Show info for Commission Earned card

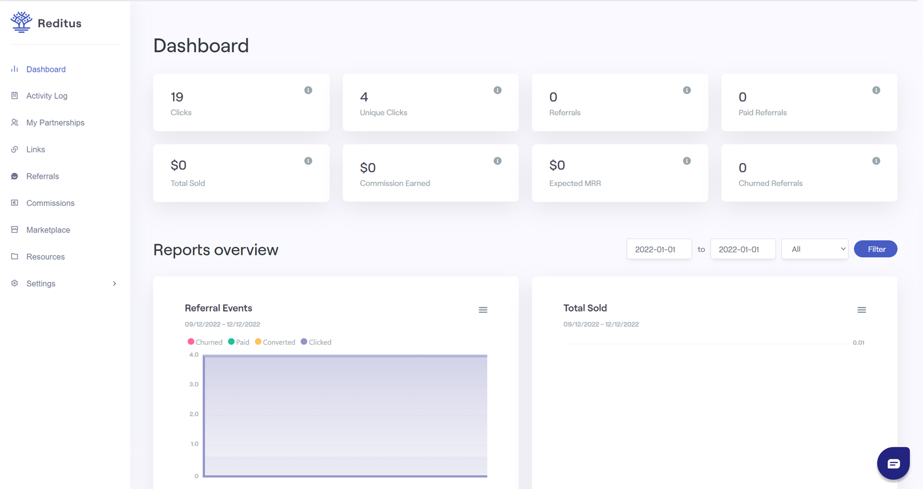tap(497, 161)
